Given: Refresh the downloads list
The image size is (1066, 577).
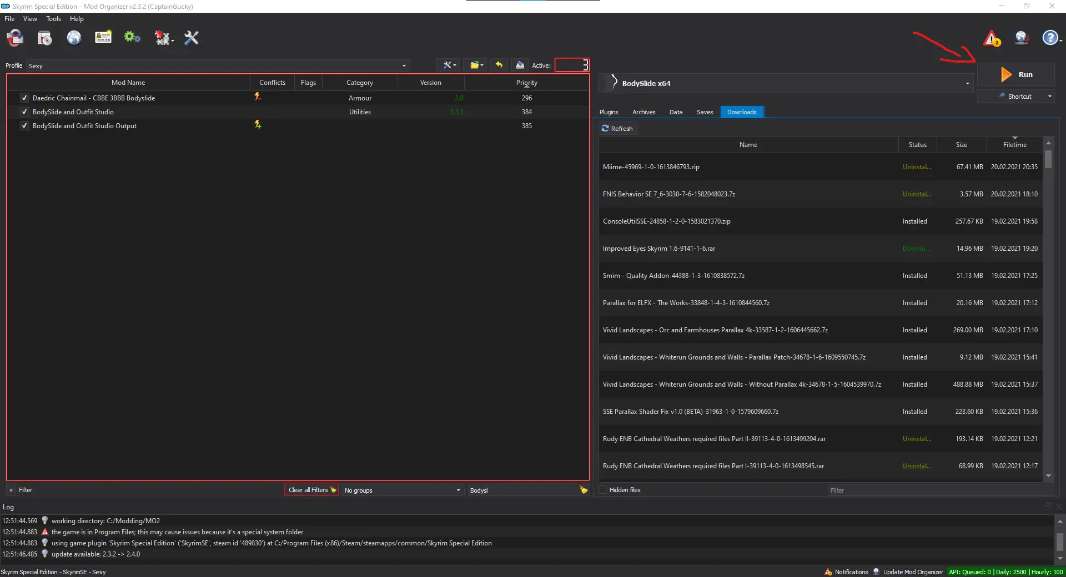Looking at the screenshot, I should point(617,128).
